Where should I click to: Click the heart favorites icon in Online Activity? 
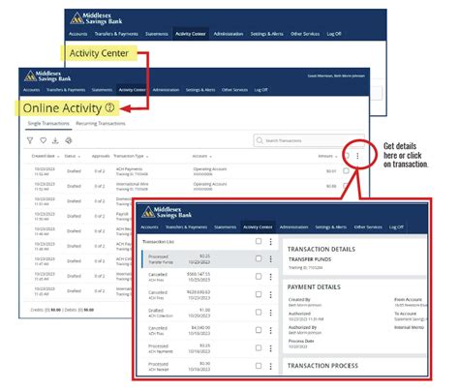click(43, 140)
